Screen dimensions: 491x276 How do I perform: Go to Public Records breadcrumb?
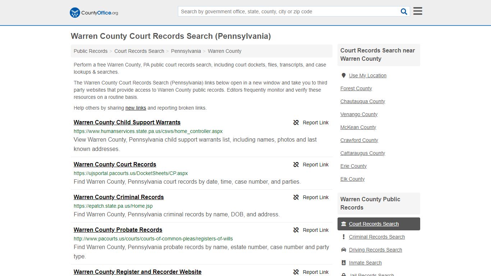click(x=91, y=51)
